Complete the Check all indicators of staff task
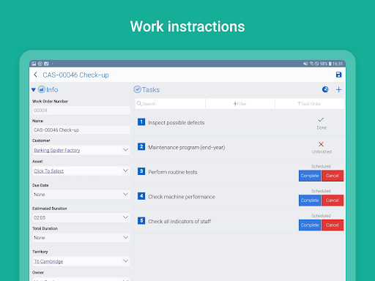 [x=310, y=225]
